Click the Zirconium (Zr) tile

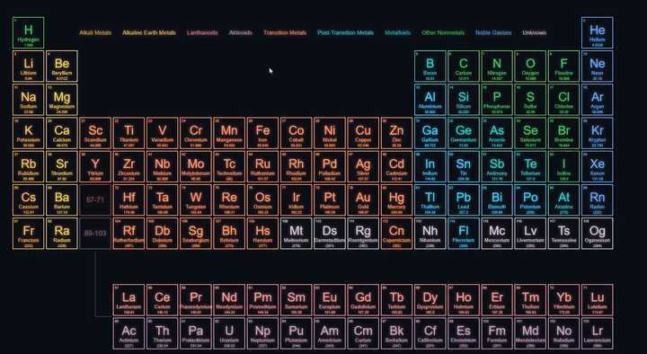[129, 167]
